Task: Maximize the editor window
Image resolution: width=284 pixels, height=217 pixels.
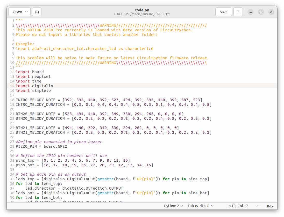Action: pyautogui.click(x=261, y=12)
